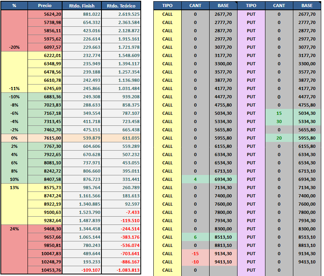Click PUT base 5034,30 highlighted cell
324x276 pixels.
coord(307,113)
